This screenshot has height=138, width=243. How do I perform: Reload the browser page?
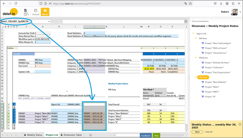tap(16, 3)
